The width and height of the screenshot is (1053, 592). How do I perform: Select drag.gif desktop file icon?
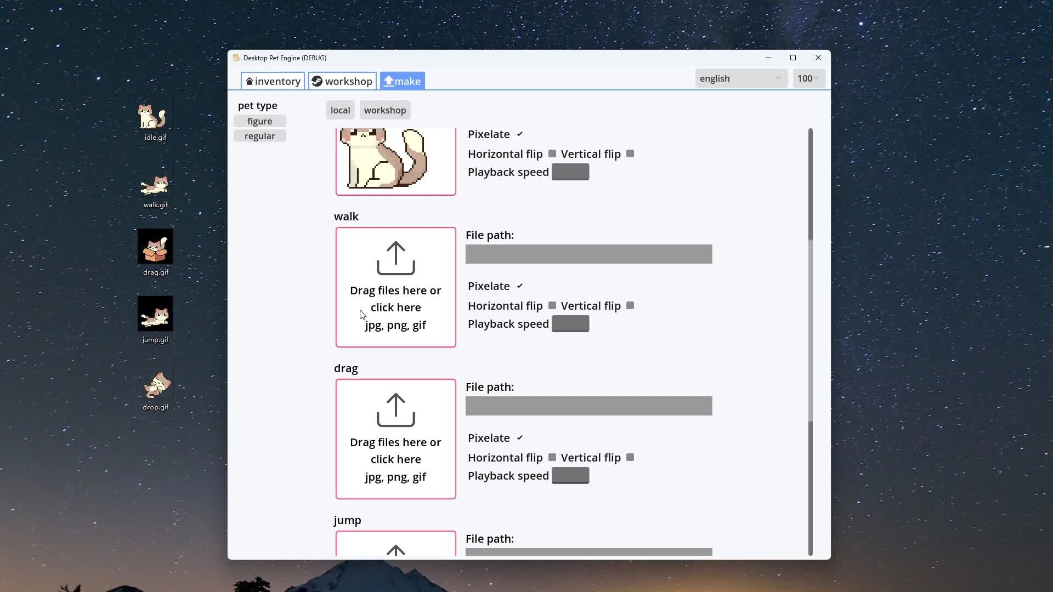155,247
